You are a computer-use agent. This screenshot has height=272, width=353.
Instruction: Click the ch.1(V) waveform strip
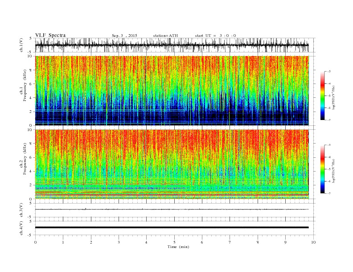[172, 45]
